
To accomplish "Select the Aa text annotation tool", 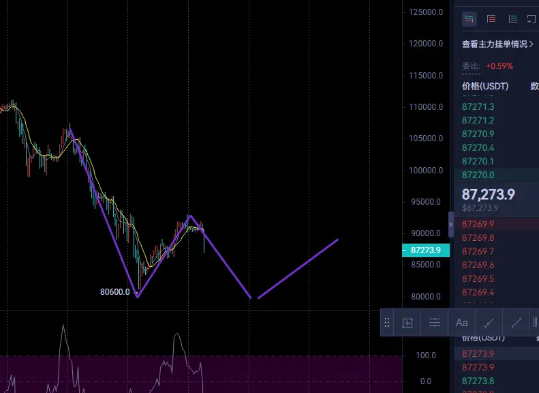I will pos(461,323).
